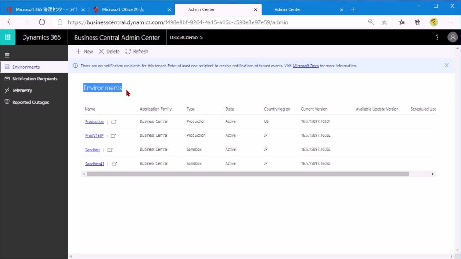Click the D365BCdemo15 tenant name
Viewport: 461px width, 259px height.
coord(186,37)
